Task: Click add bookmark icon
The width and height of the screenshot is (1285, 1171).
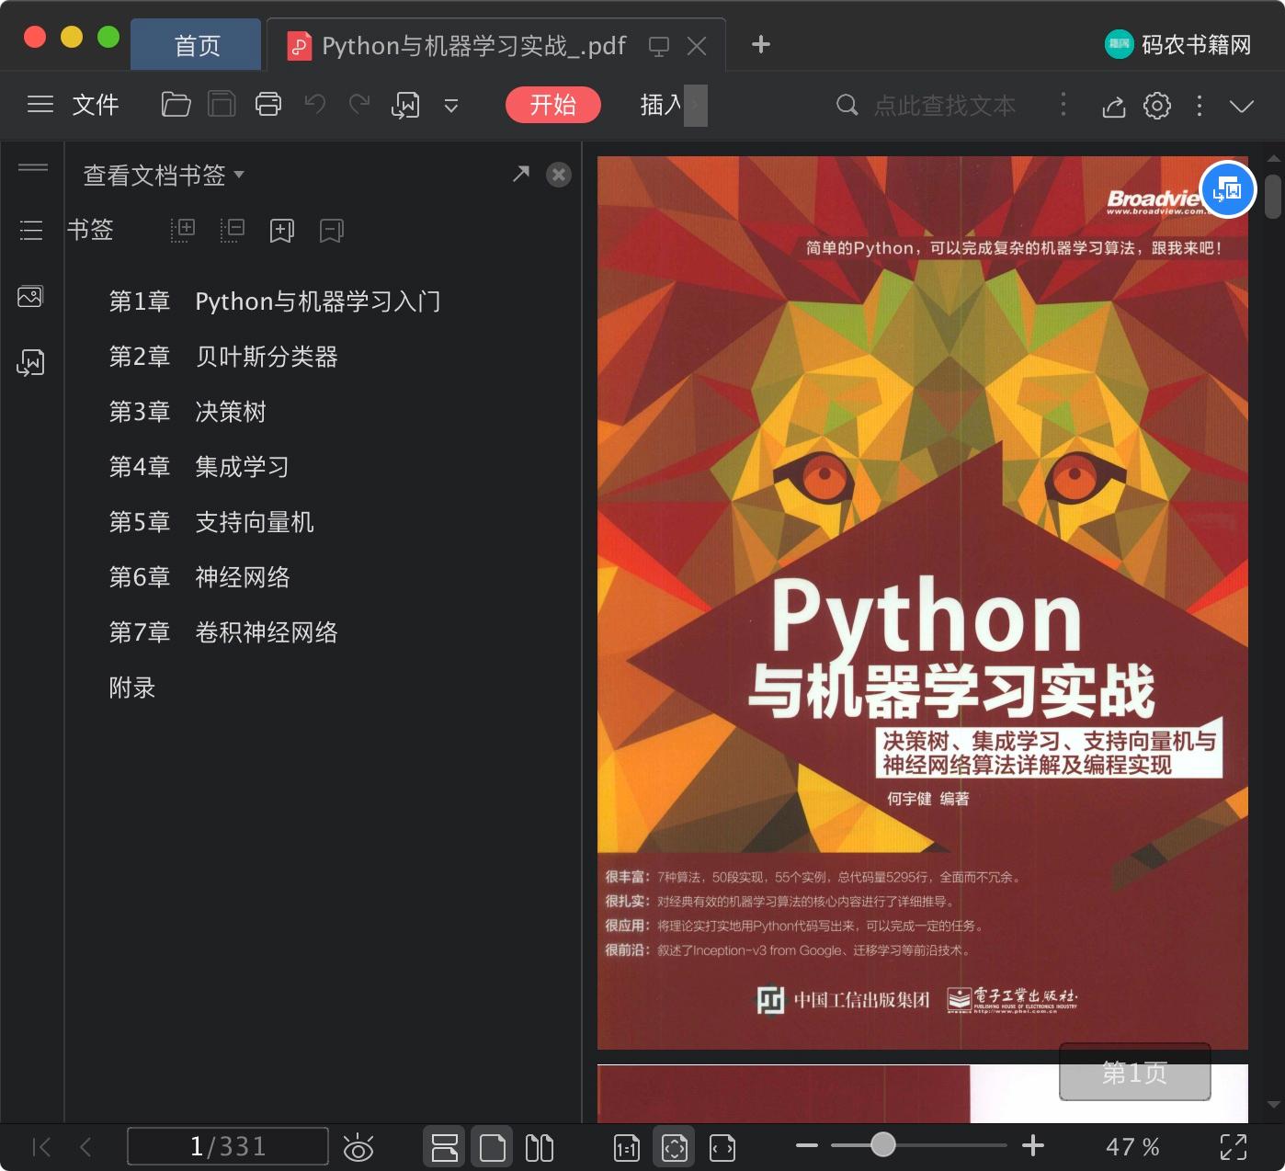Action: pyautogui.click(x=282, y=231)
